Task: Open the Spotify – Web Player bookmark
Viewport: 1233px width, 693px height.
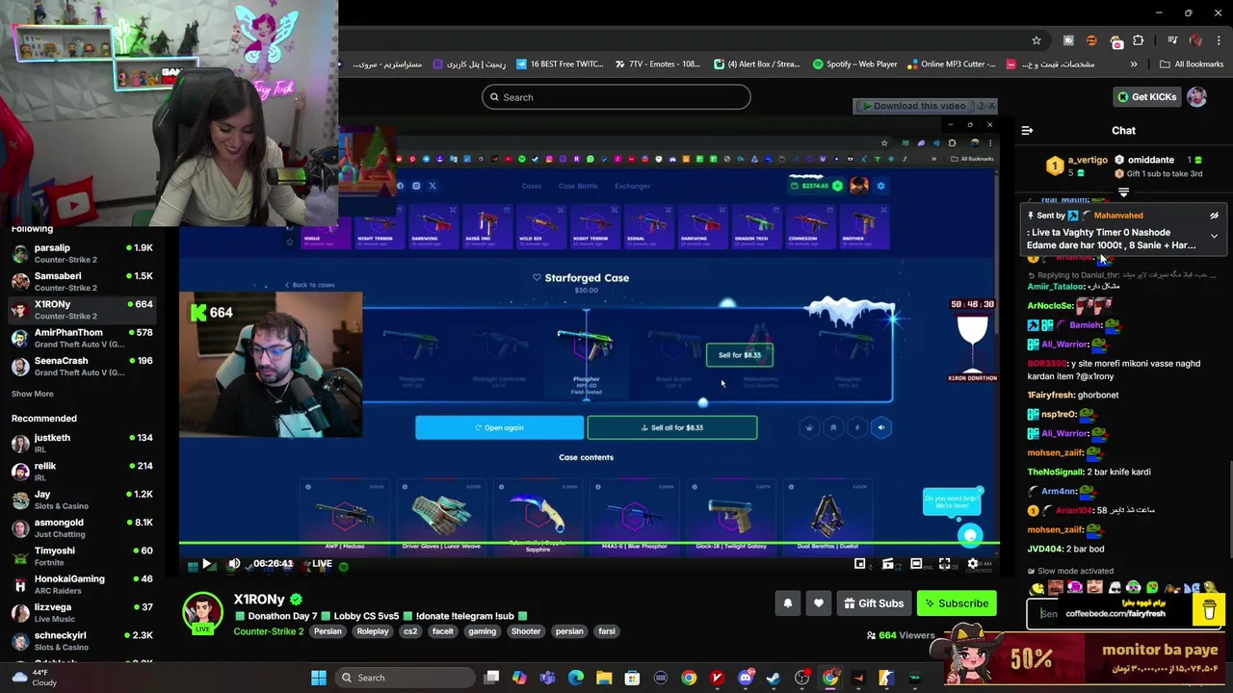Action: click(855, 64)
